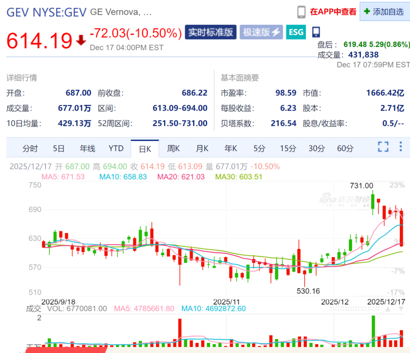Screen dimensions: 410x353
Task: Open the 在APP中查看 link
Action: coord(333,12)
